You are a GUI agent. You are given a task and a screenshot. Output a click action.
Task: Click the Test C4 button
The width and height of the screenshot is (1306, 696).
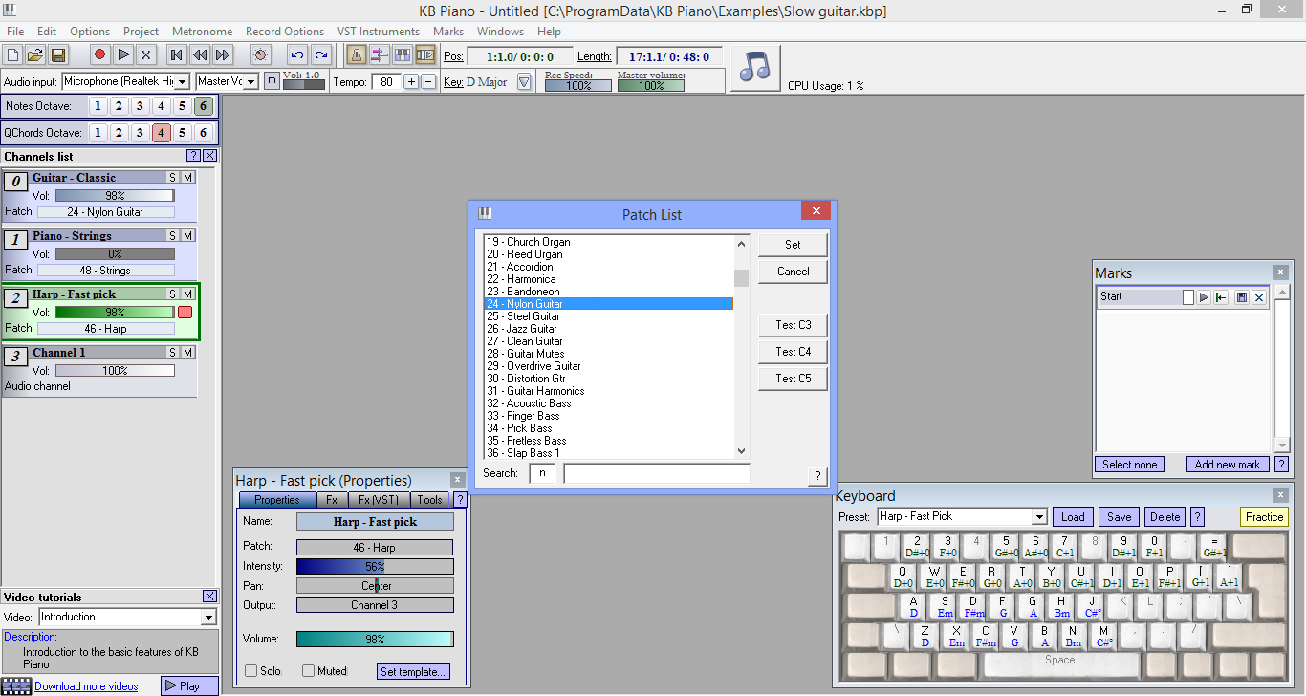[x=793, y=352]
